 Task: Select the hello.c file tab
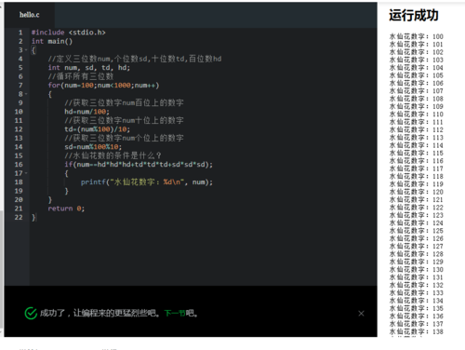(30, 15)
